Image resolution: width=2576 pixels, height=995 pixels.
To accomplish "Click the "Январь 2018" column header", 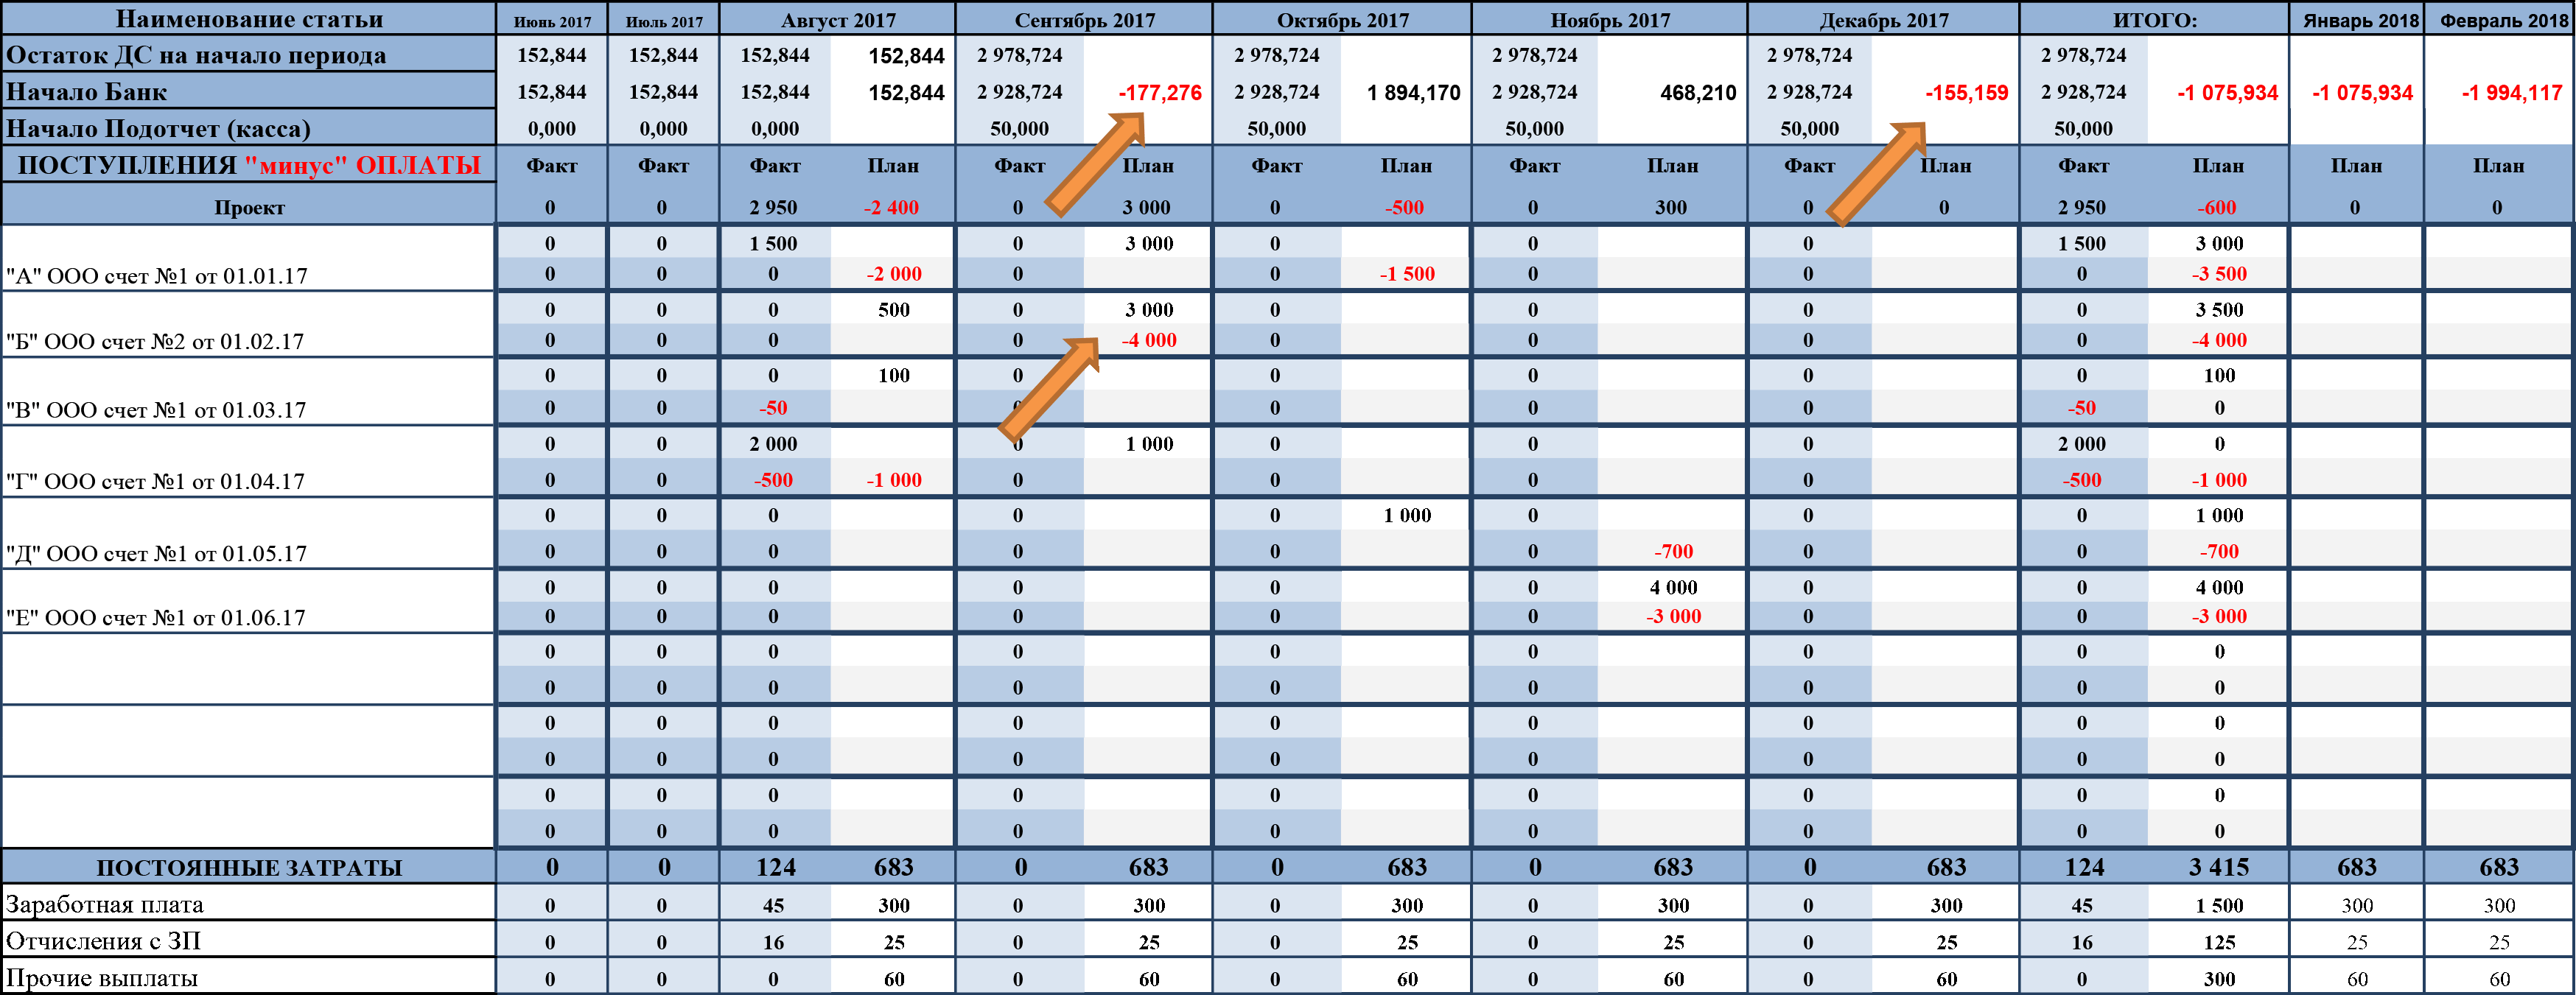I will click(x=2357, y=20).
